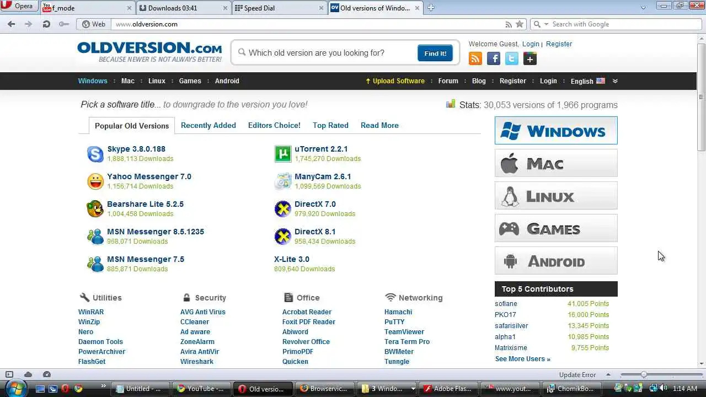The height and width of the screenshot is (397, 706).
Task: Click the DirectX 8.1 icon
Action: [x=283, y=237]
